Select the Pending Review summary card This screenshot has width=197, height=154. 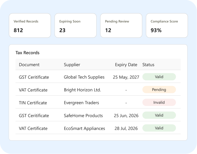click(x=121, y=26)
